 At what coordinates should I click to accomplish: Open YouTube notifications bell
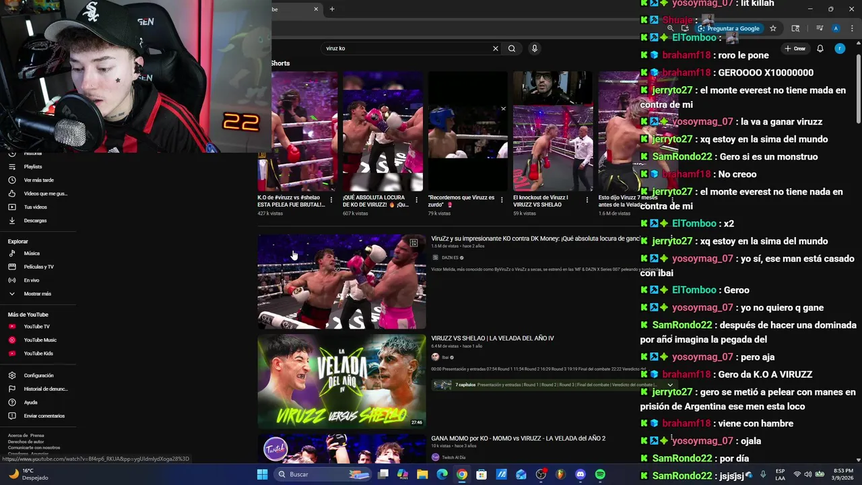point(820,48)
